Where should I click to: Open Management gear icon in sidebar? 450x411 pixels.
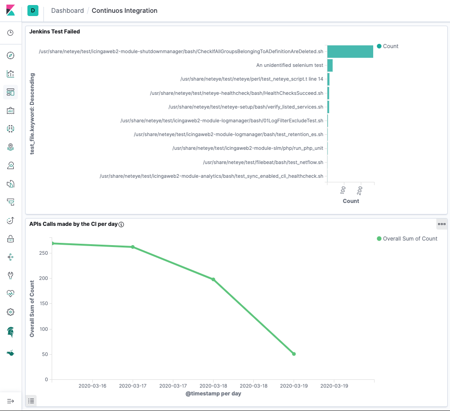pos(11,312)
